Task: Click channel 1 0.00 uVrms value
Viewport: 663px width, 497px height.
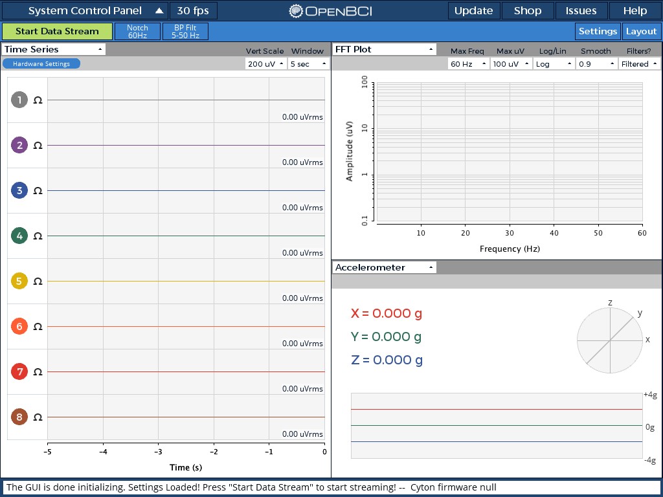Action: pos(303,117)
